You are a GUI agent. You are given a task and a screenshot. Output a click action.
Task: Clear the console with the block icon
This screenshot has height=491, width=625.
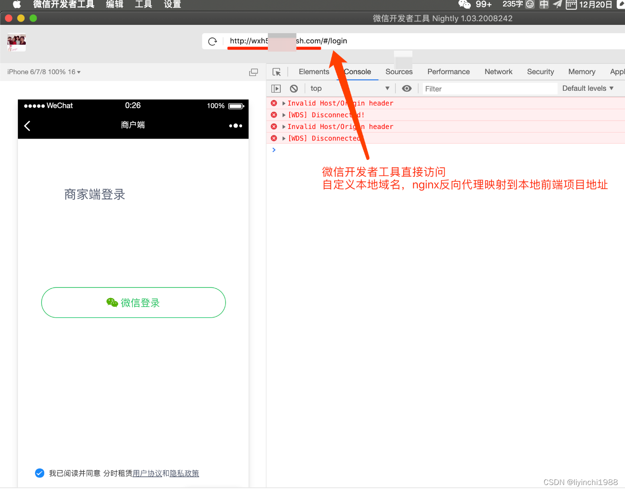pos(294,88)
